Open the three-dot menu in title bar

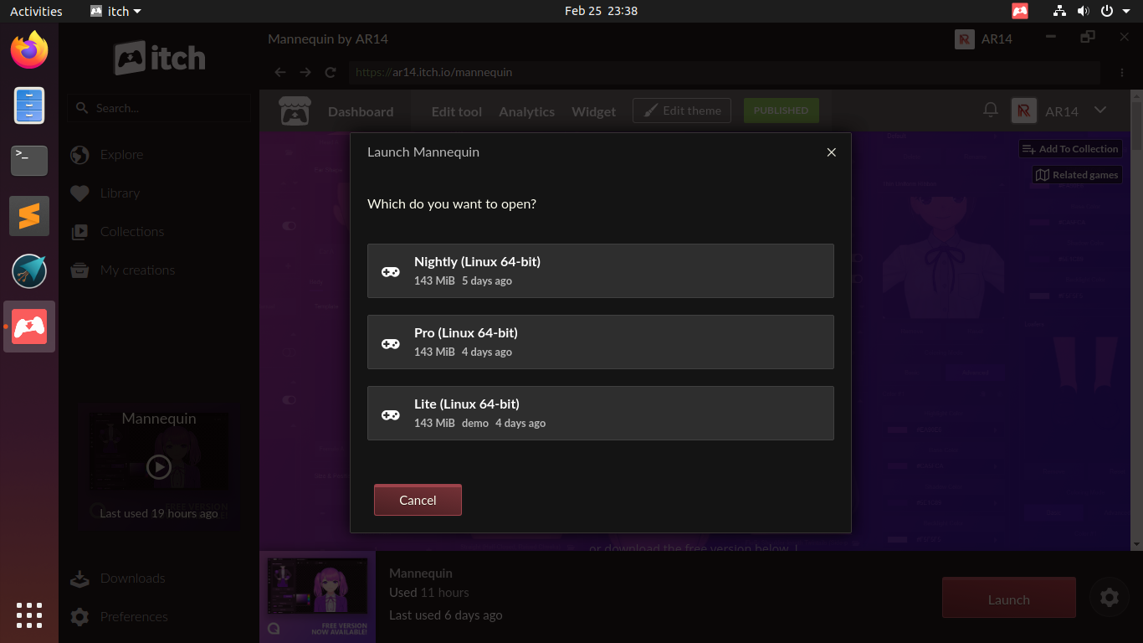1122,73
